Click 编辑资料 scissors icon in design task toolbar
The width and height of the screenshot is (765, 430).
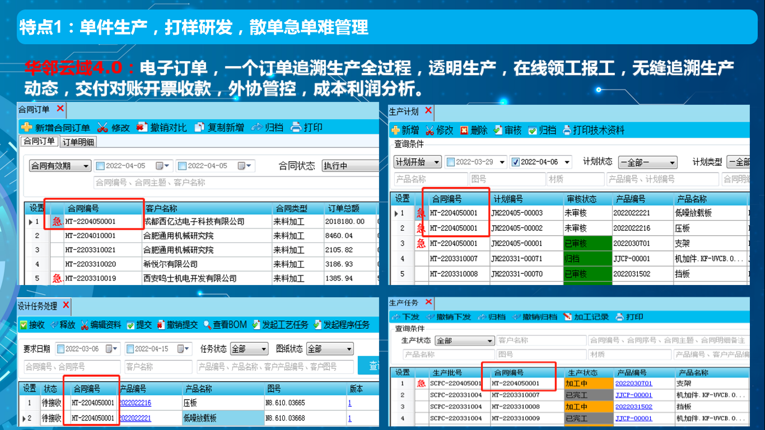[85, 325]
